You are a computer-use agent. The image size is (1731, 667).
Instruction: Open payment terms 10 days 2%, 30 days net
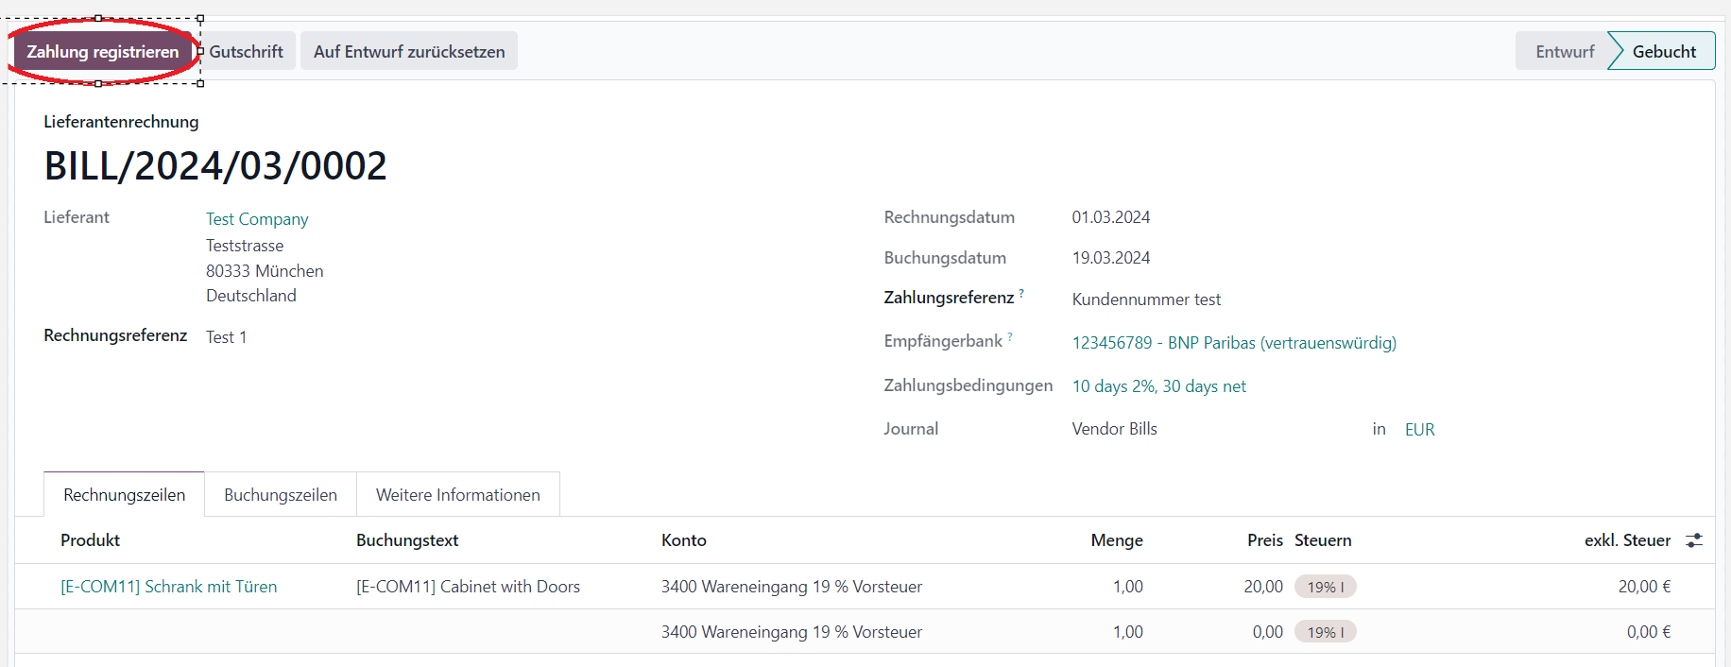click(x=1159, y=385)
